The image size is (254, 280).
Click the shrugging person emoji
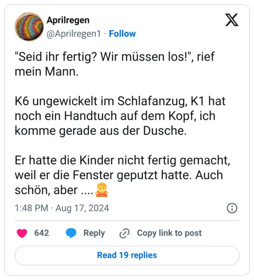point(101,191)
